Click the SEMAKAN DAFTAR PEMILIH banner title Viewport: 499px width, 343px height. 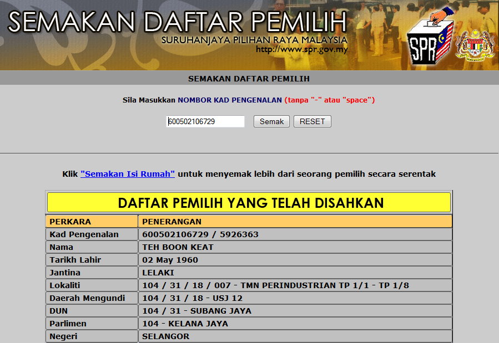[x=177, y=22]
